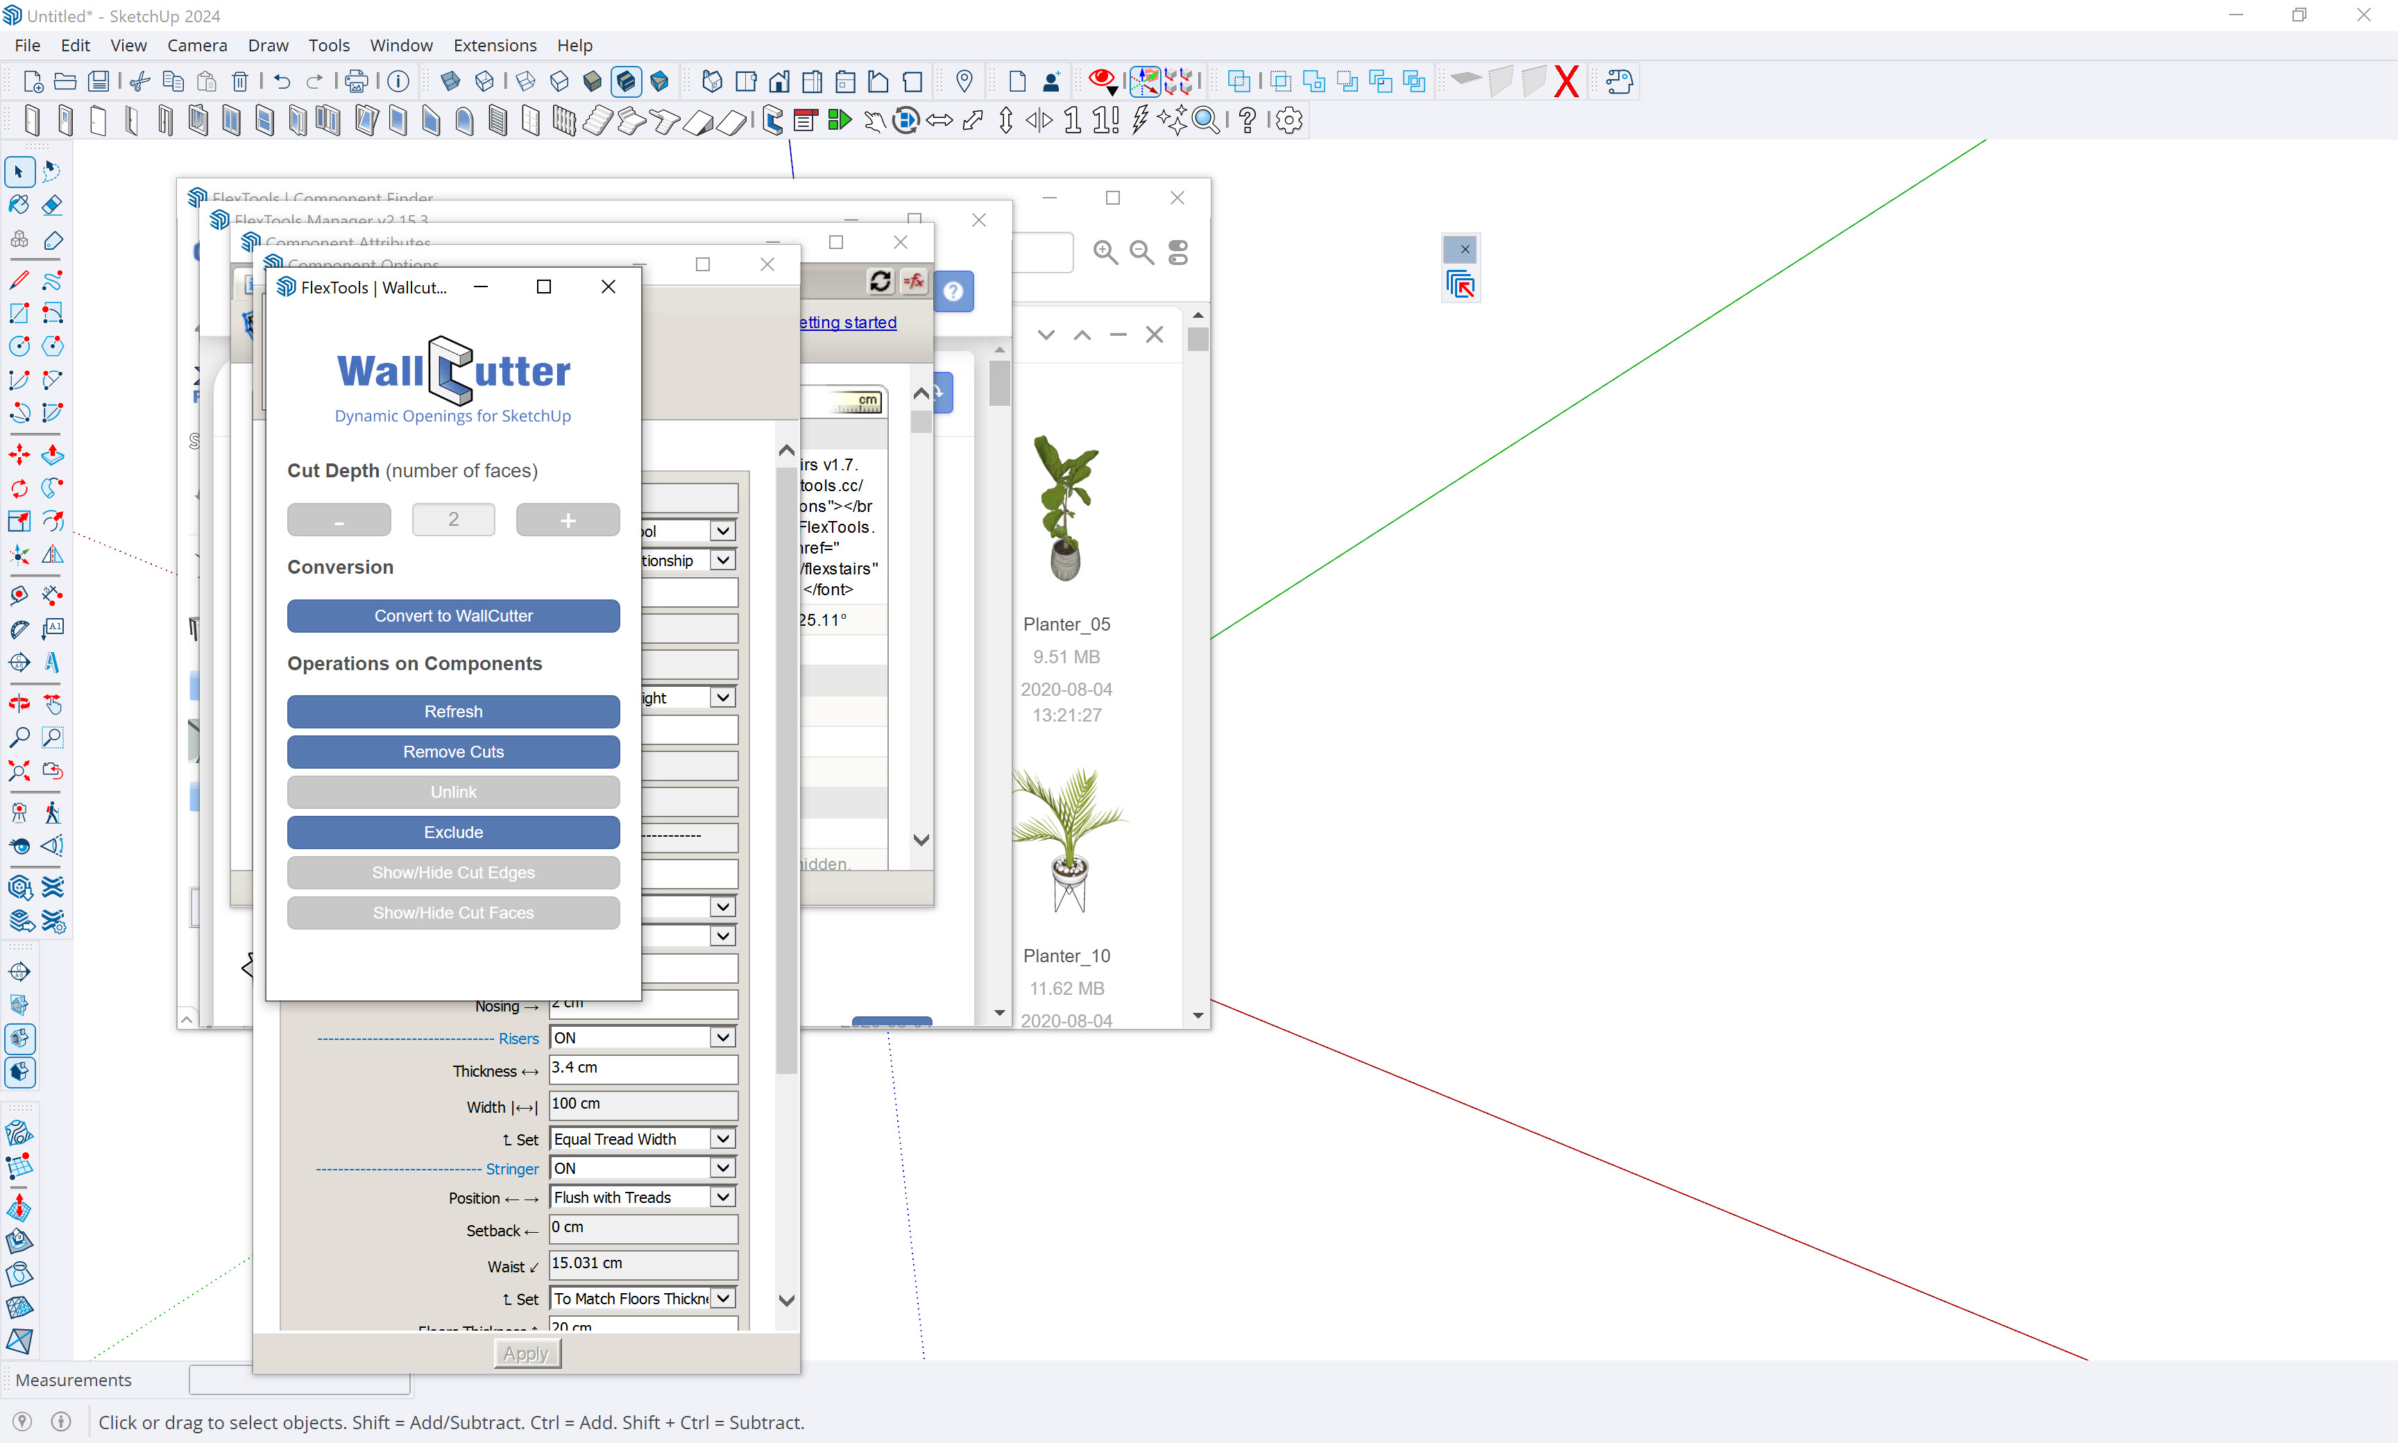Open Model Info icon in toolbar
Screen dimensions: 2398x1443
(x=398, y=82)
